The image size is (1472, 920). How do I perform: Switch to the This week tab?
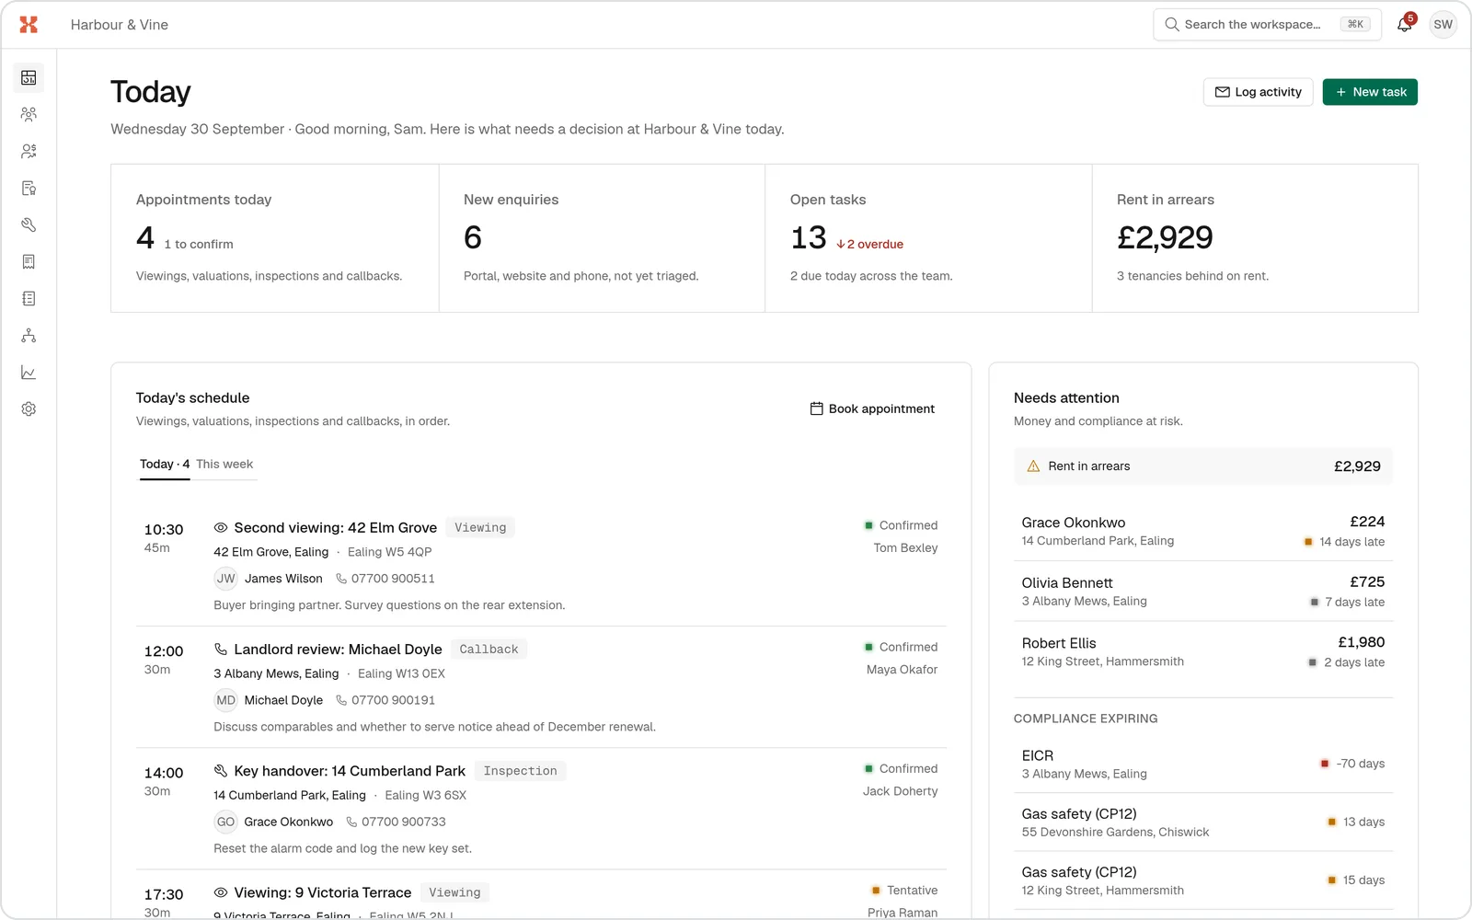pos(224,465)
